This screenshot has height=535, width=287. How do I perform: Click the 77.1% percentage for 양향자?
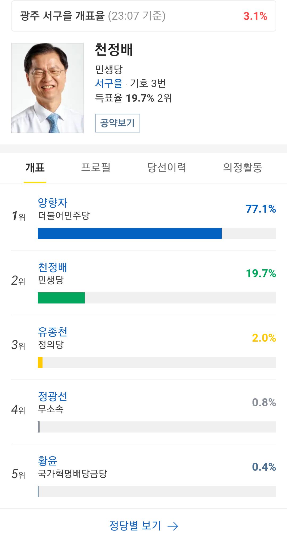coord(261,209)
